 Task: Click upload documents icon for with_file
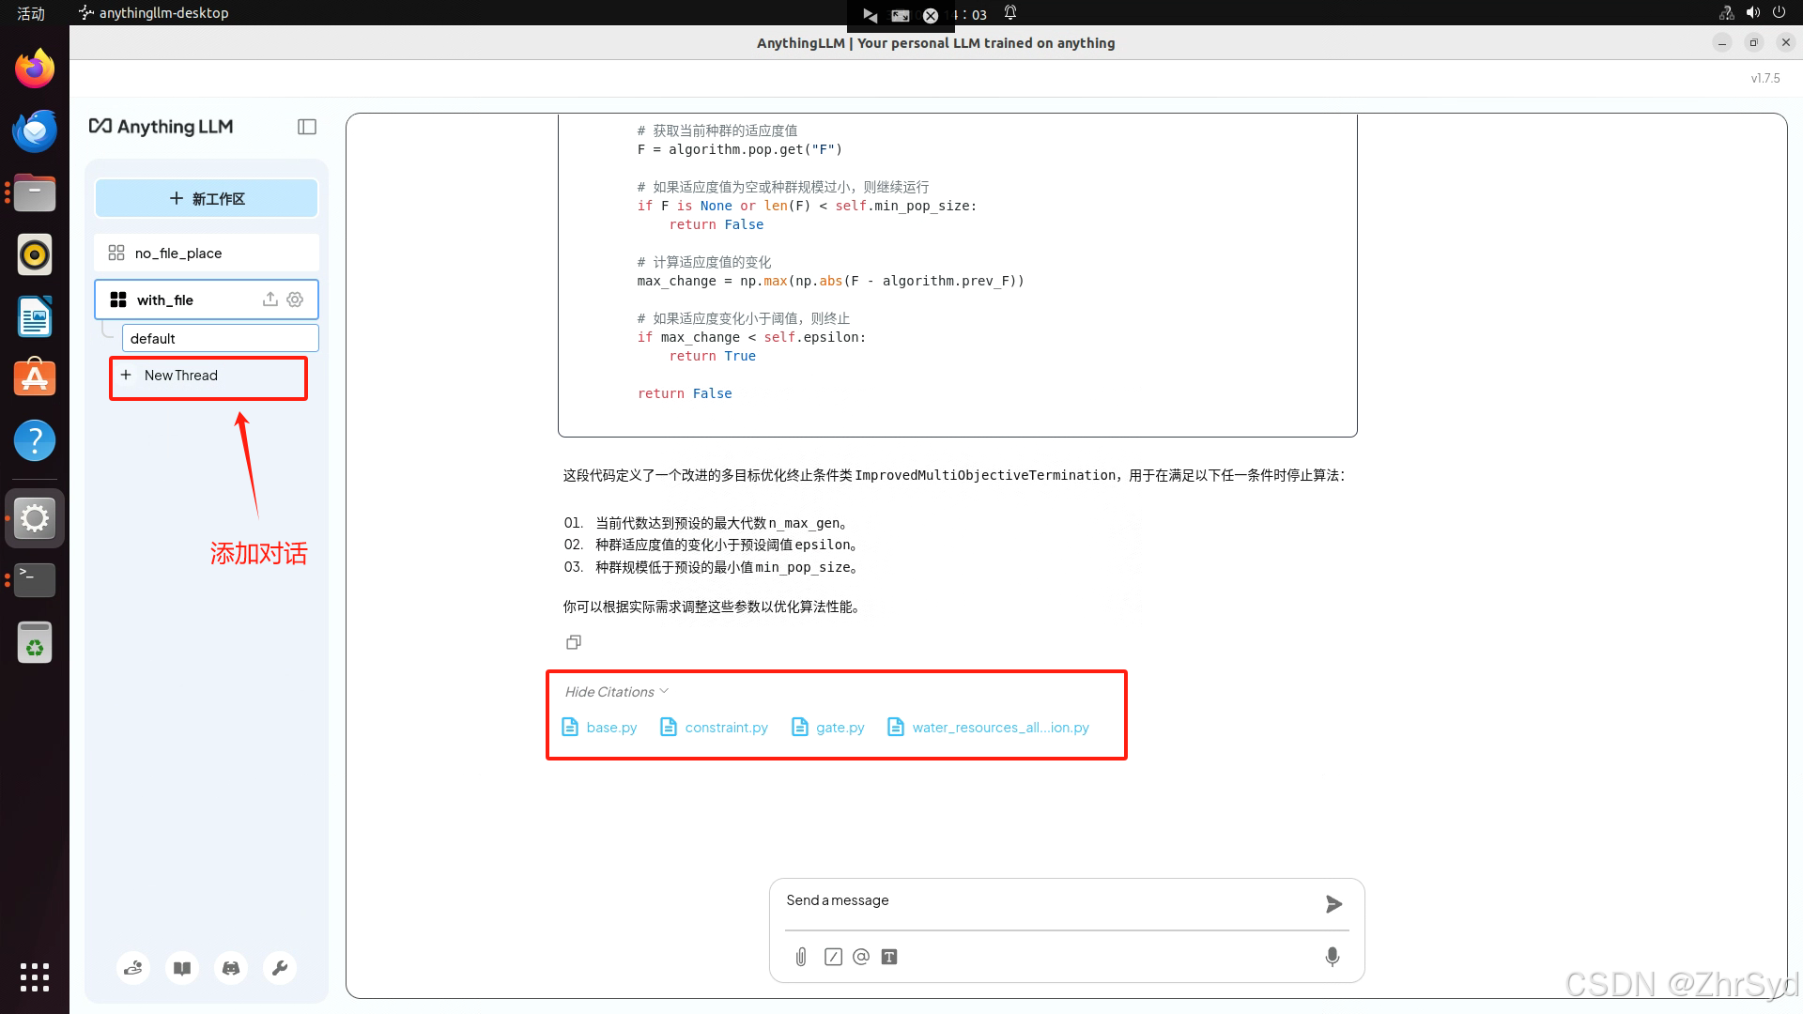coord(270,300)
